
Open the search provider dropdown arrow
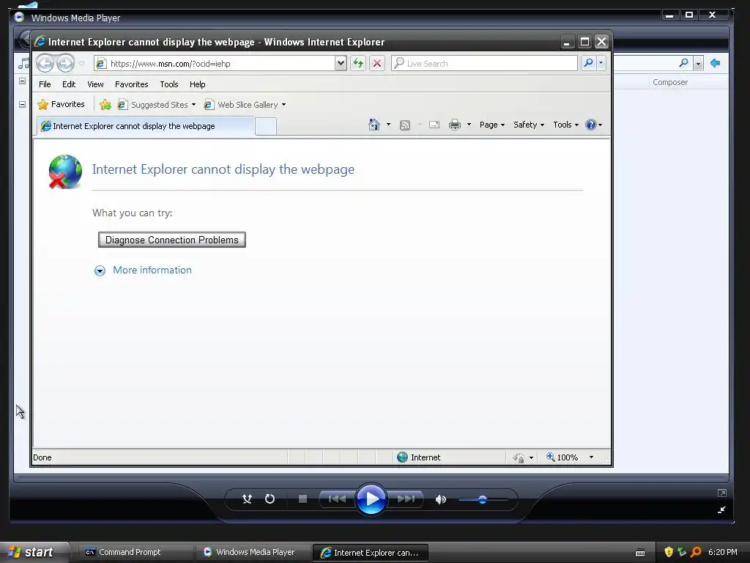(x=601, y=63)
